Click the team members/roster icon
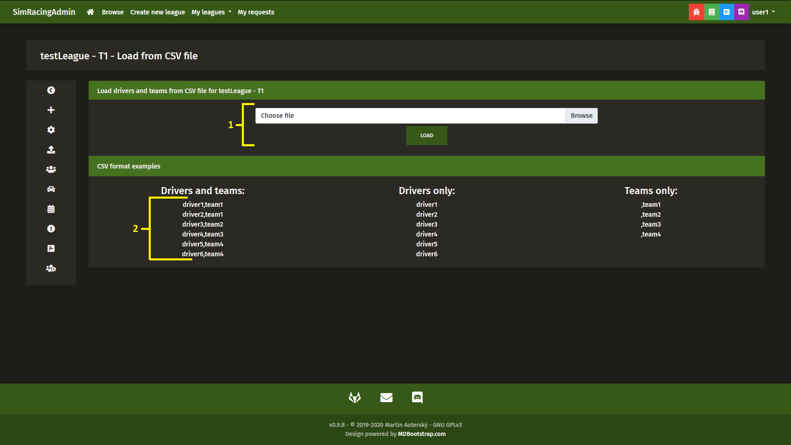This screenshot has width=791, height=445. click(51, 169)
